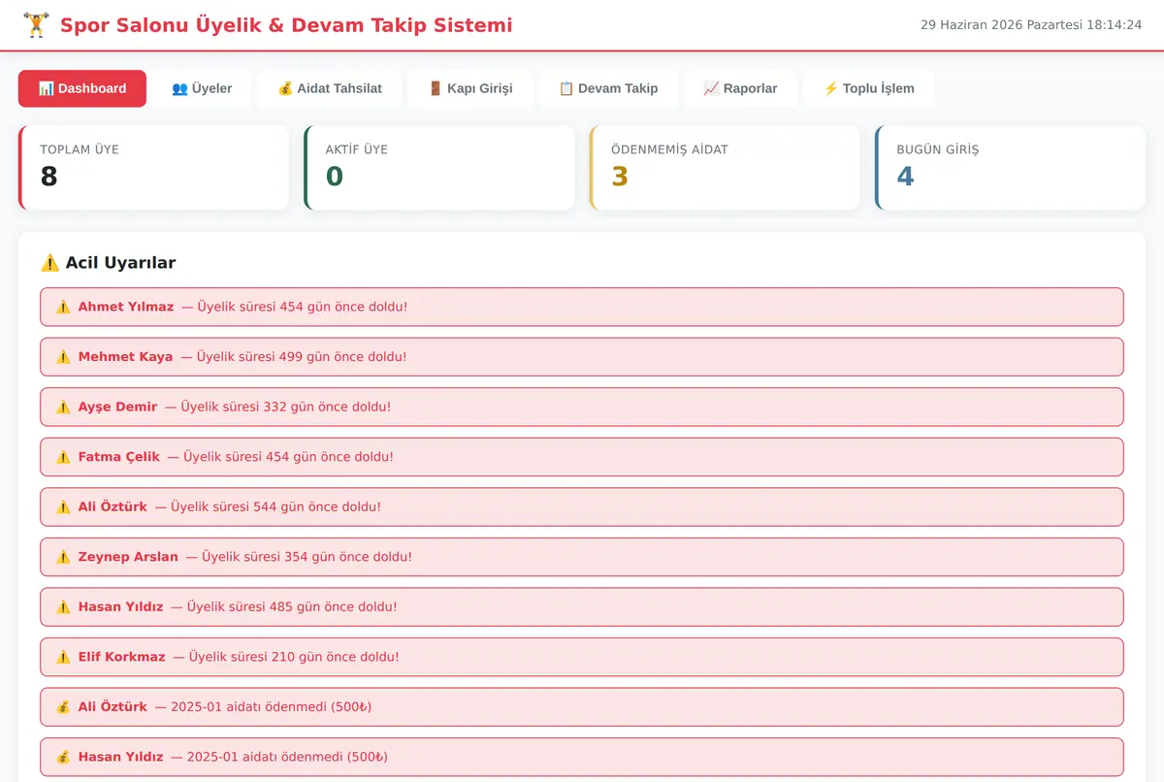This screenshot has width=1164, height=782.
Task: Switch to the Üyeler tab
Action: tap(202, 88)
